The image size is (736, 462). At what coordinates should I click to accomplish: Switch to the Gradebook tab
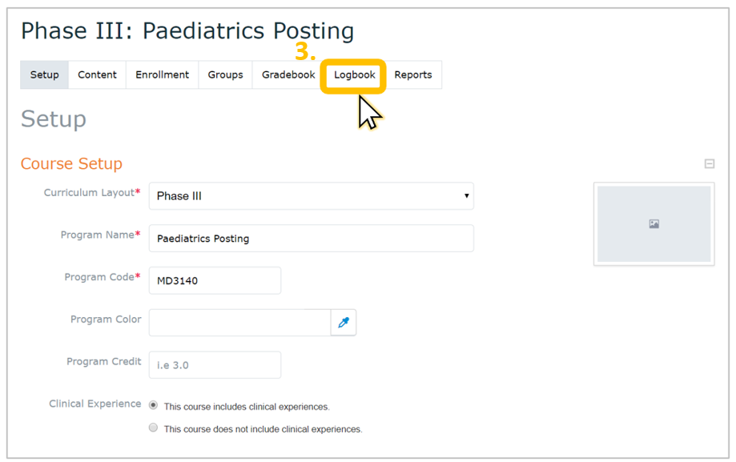pyautogui.click(x=288, y=74)
